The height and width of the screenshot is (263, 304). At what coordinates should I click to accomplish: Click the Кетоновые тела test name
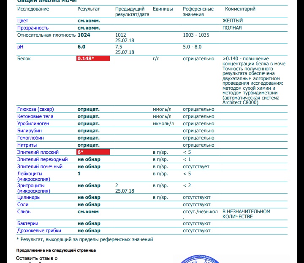tap(35, 116)
